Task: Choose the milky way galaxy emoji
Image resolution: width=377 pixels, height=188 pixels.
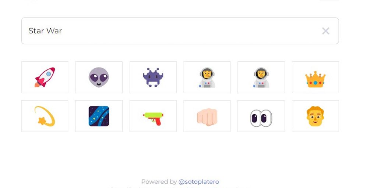Action: coord(99,116)
